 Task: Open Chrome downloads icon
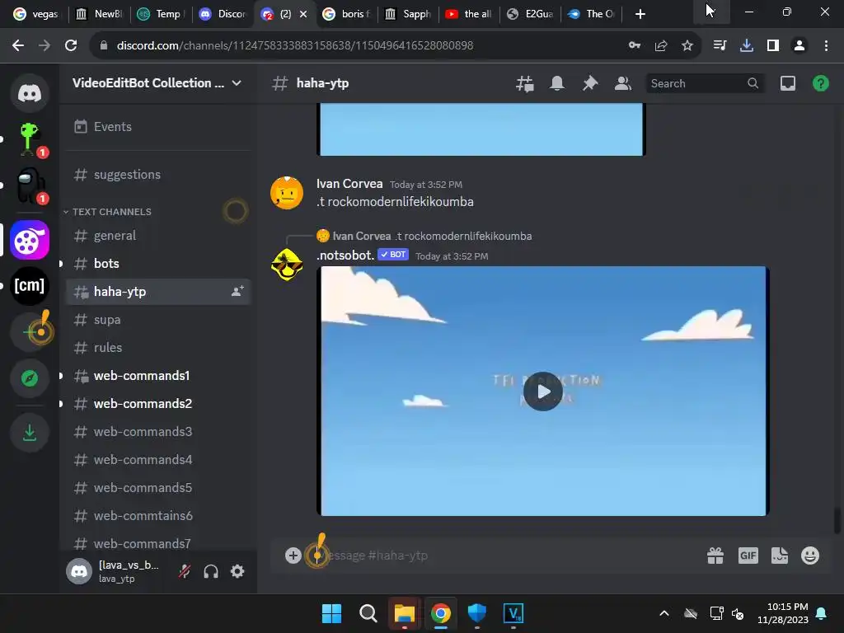coord(747,46)
